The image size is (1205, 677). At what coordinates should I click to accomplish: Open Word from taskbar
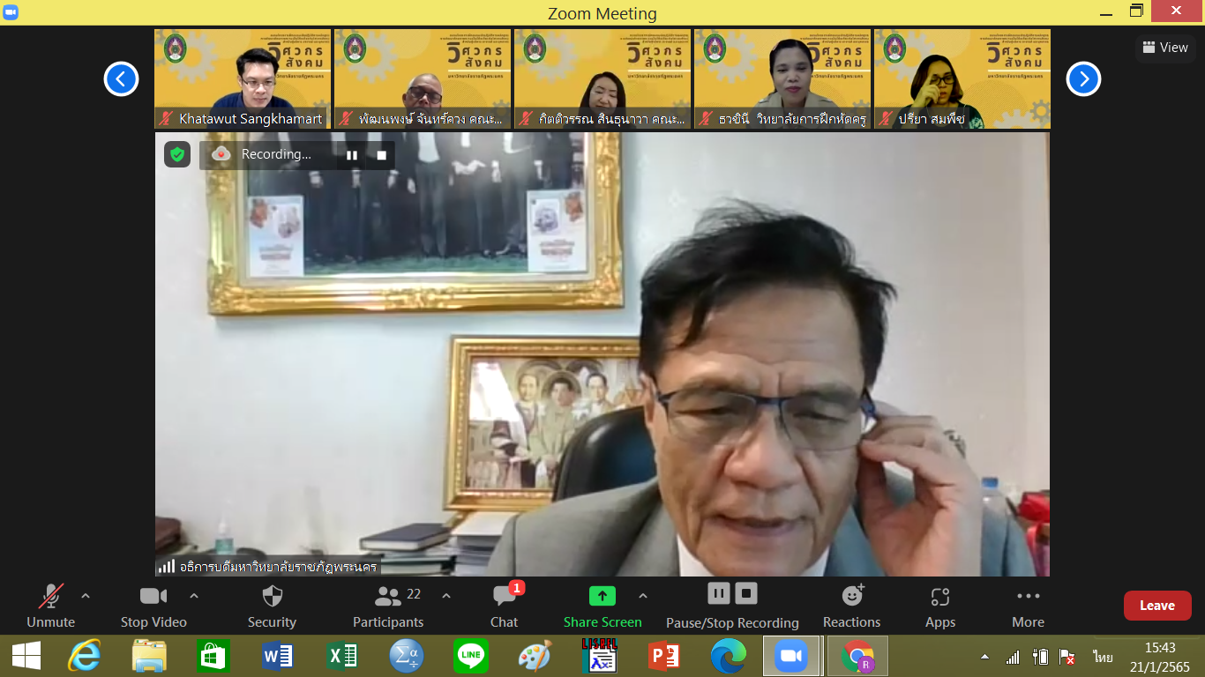click(278, 656)
